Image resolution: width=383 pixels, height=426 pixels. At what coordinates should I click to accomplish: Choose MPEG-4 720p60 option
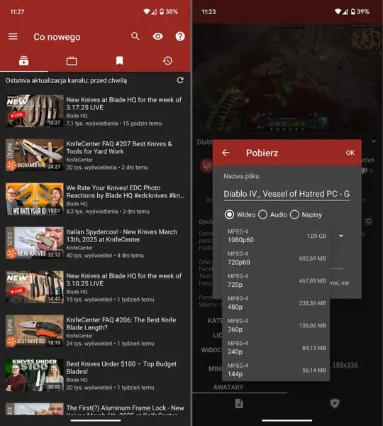pyautogui.click(x=276, y=258)
